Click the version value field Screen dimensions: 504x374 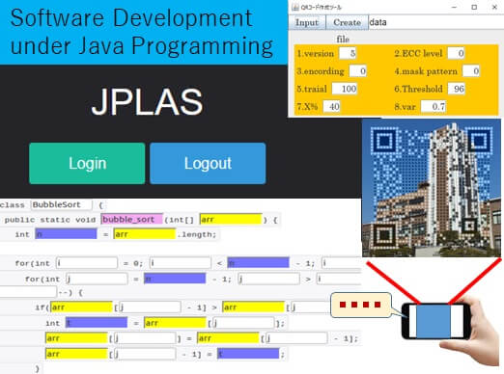tap(348, 53)
